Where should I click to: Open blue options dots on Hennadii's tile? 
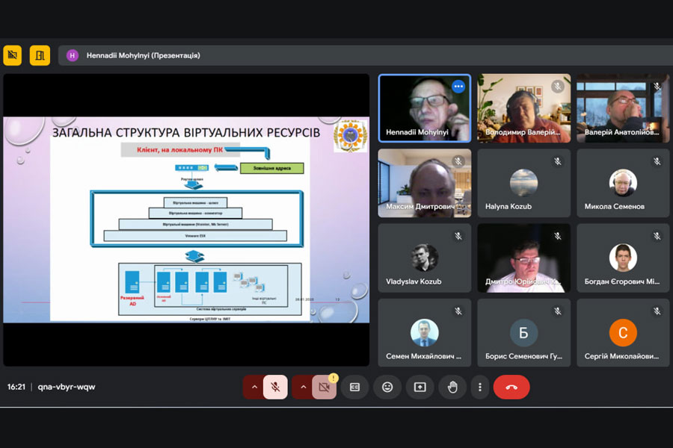458,87
